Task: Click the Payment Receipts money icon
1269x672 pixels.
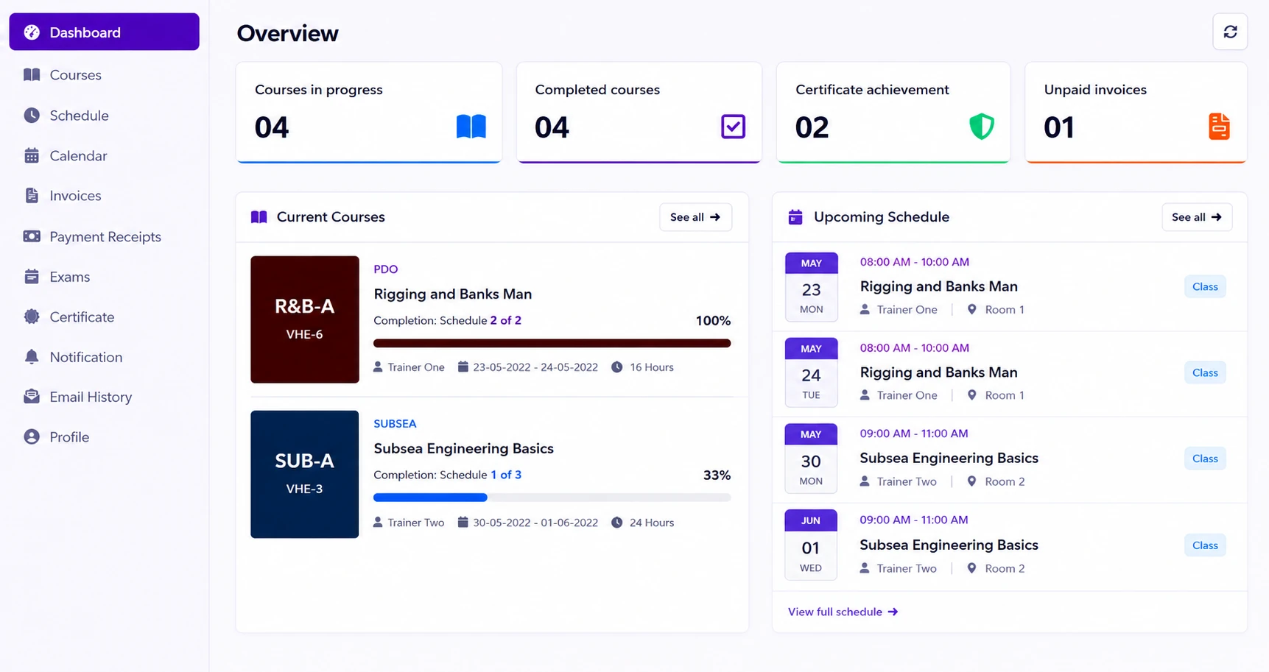Action: 32,236
